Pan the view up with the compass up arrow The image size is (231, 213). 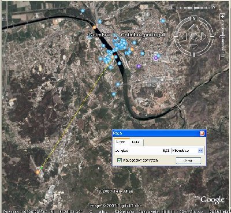(x=194, y=27)
